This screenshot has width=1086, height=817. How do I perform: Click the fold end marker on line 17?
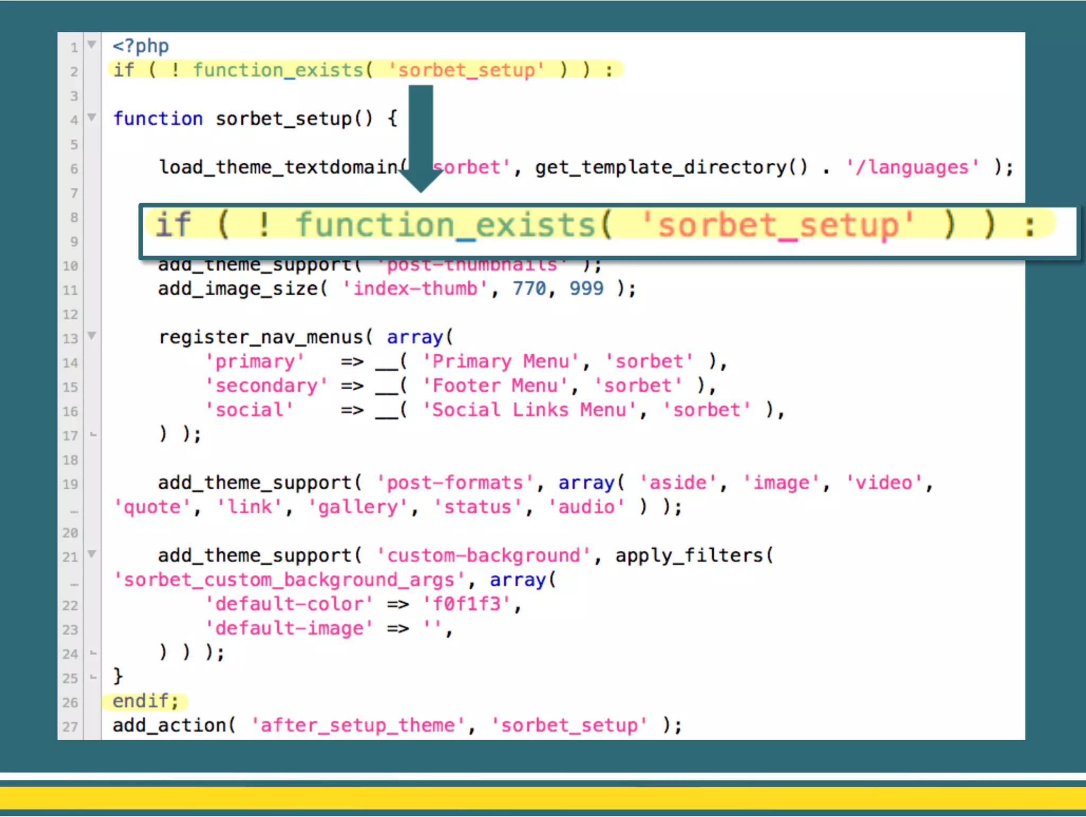coord(93,435)
